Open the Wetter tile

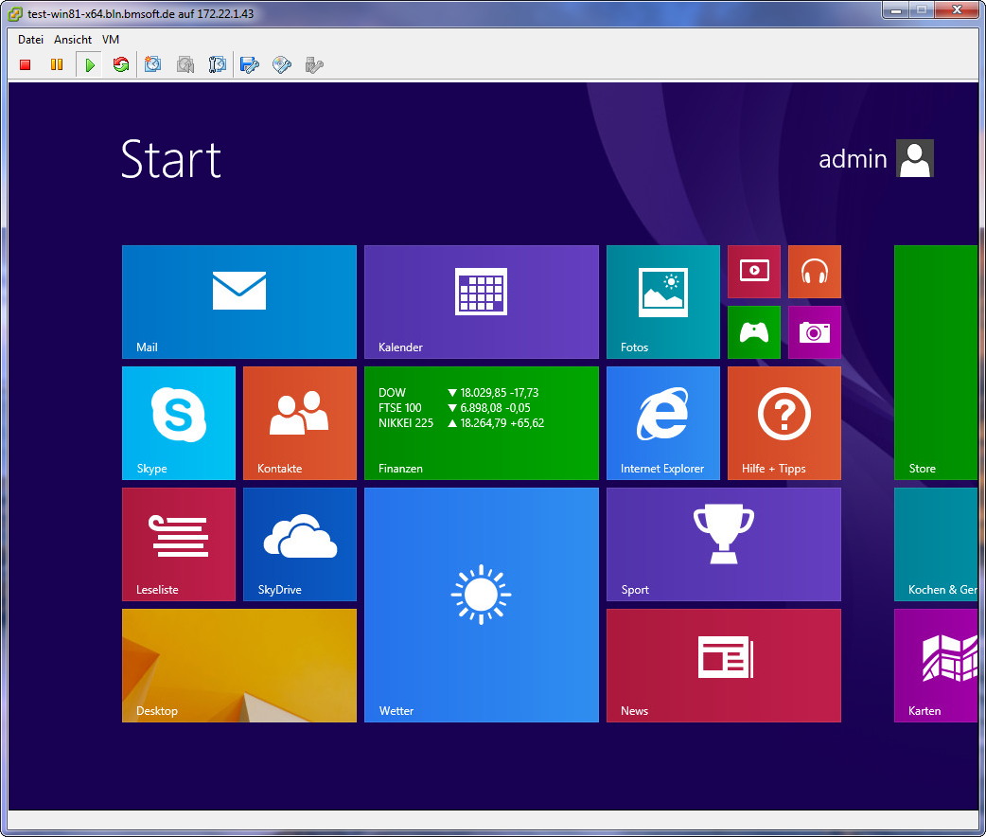point(481,605)
